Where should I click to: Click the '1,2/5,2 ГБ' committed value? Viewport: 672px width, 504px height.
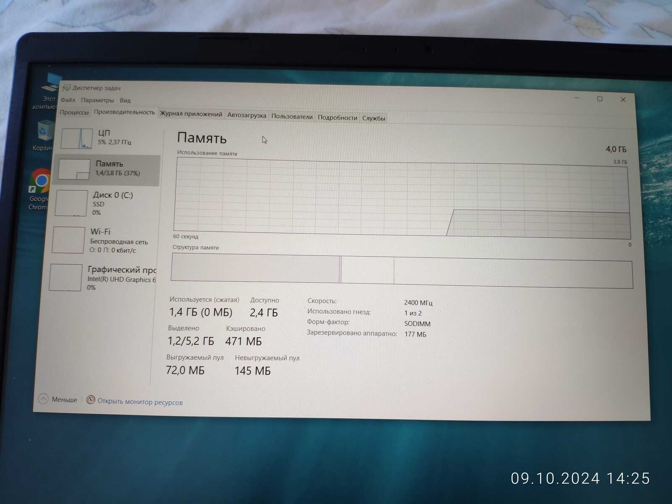191,341
